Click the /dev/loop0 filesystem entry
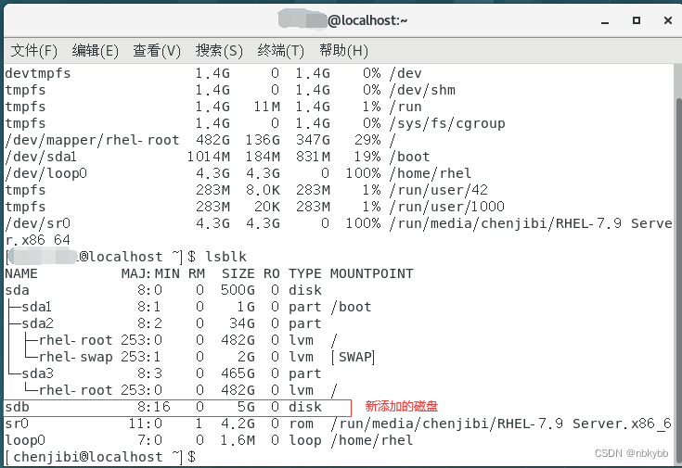 [46, 173]
